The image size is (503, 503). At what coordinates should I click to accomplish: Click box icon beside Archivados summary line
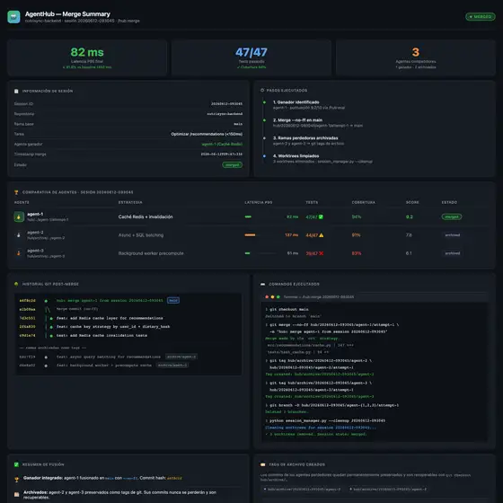[x=17, y=494]
